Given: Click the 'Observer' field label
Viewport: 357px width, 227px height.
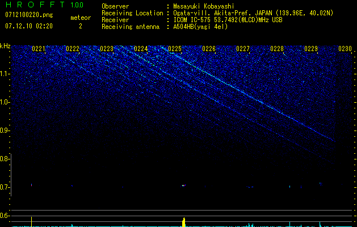Looking at the screenshot, I should tap(115, 6).
